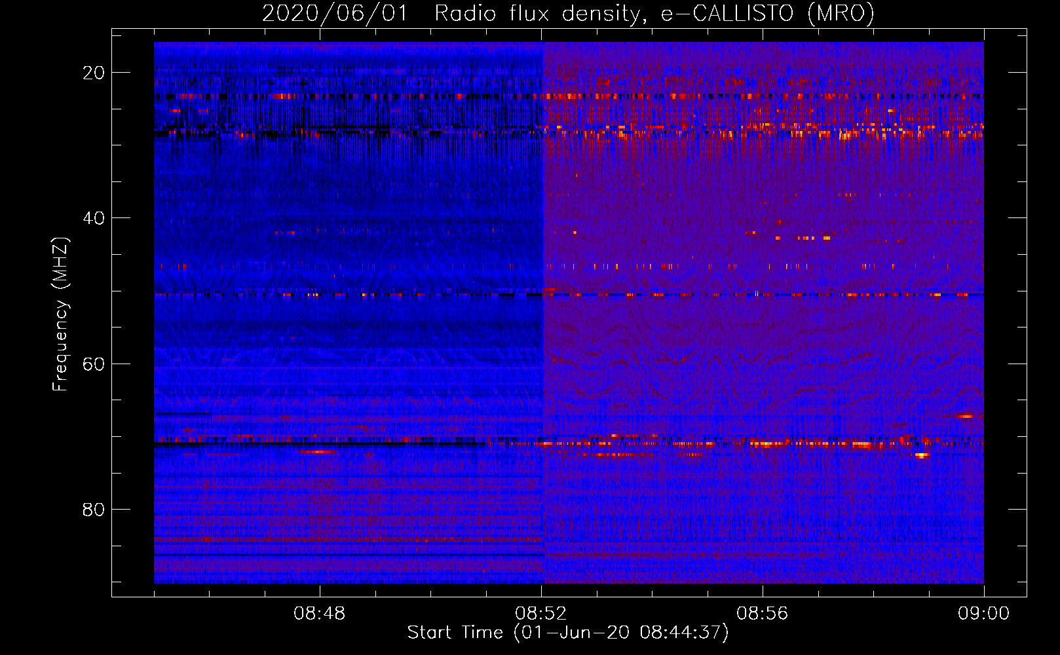Click the 09:00 time tick label

coord(984,613)
